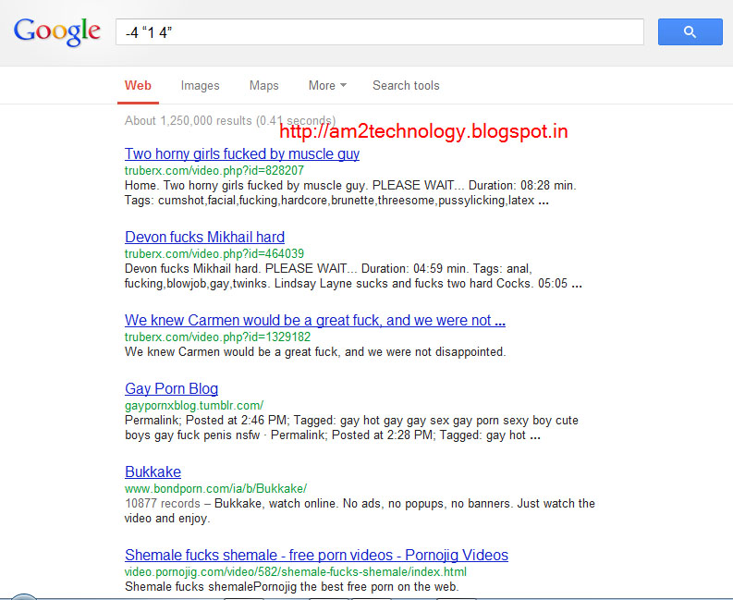Open the result title above truberx.com id=828207
The height and width of the screenshot is (600, 733).
tap(242, 153)
